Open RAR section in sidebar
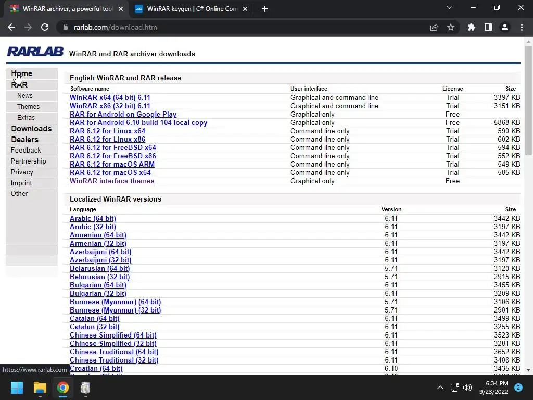The image size is (533, 400). [x=19, y=85]
